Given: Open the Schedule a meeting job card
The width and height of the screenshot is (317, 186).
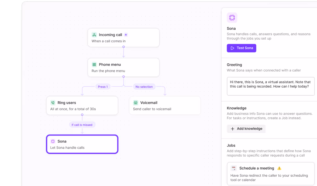Looking at the screenshot, I should click(270, 174).
